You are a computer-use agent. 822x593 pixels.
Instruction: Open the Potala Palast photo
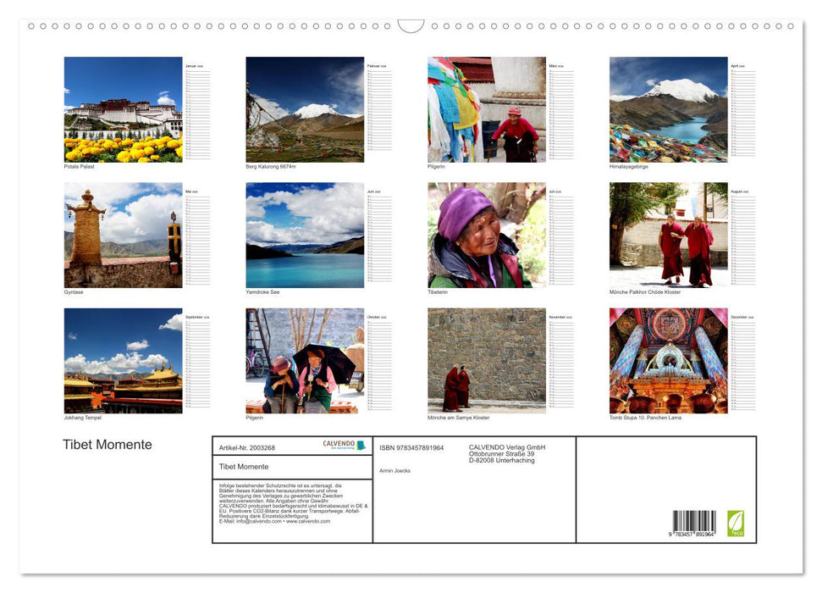pos(123,110)
